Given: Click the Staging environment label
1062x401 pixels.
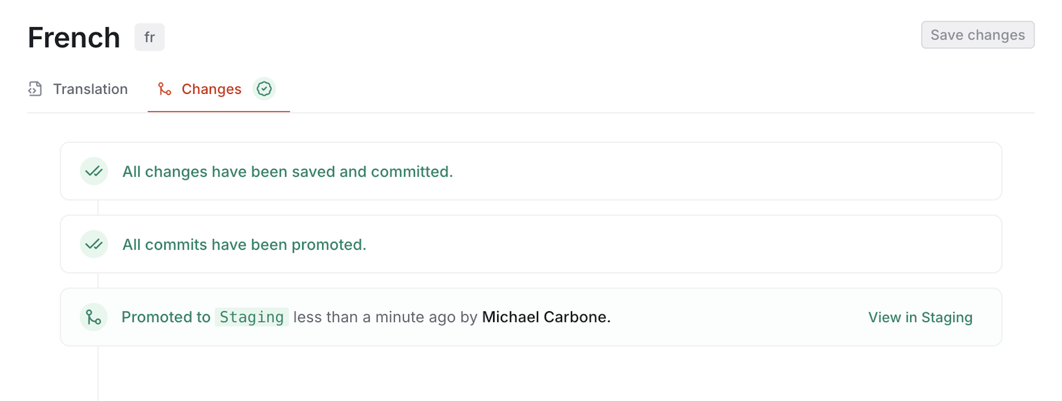Looking at the screenshot, I should point(251,317).
